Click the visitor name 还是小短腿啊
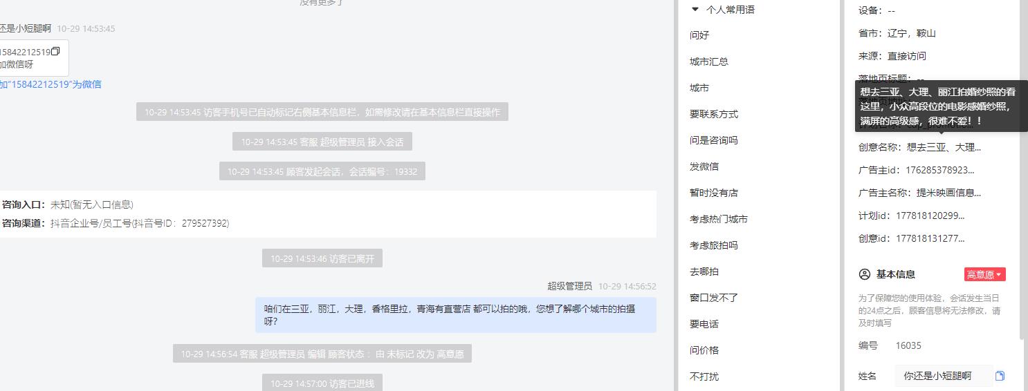This screenshot has height=391, width=1028. point(26,28)
